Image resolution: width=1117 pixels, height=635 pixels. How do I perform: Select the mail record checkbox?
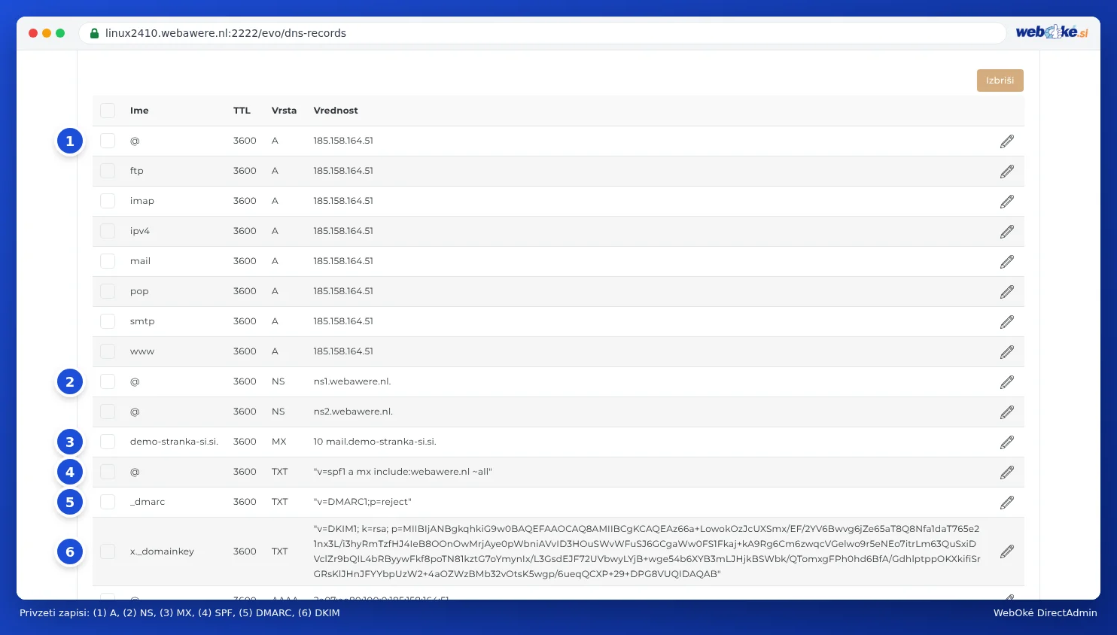(x=108, y=261)
